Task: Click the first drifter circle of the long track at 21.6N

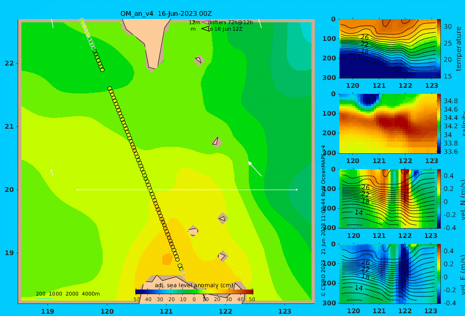Action: [x=110, y=89]
